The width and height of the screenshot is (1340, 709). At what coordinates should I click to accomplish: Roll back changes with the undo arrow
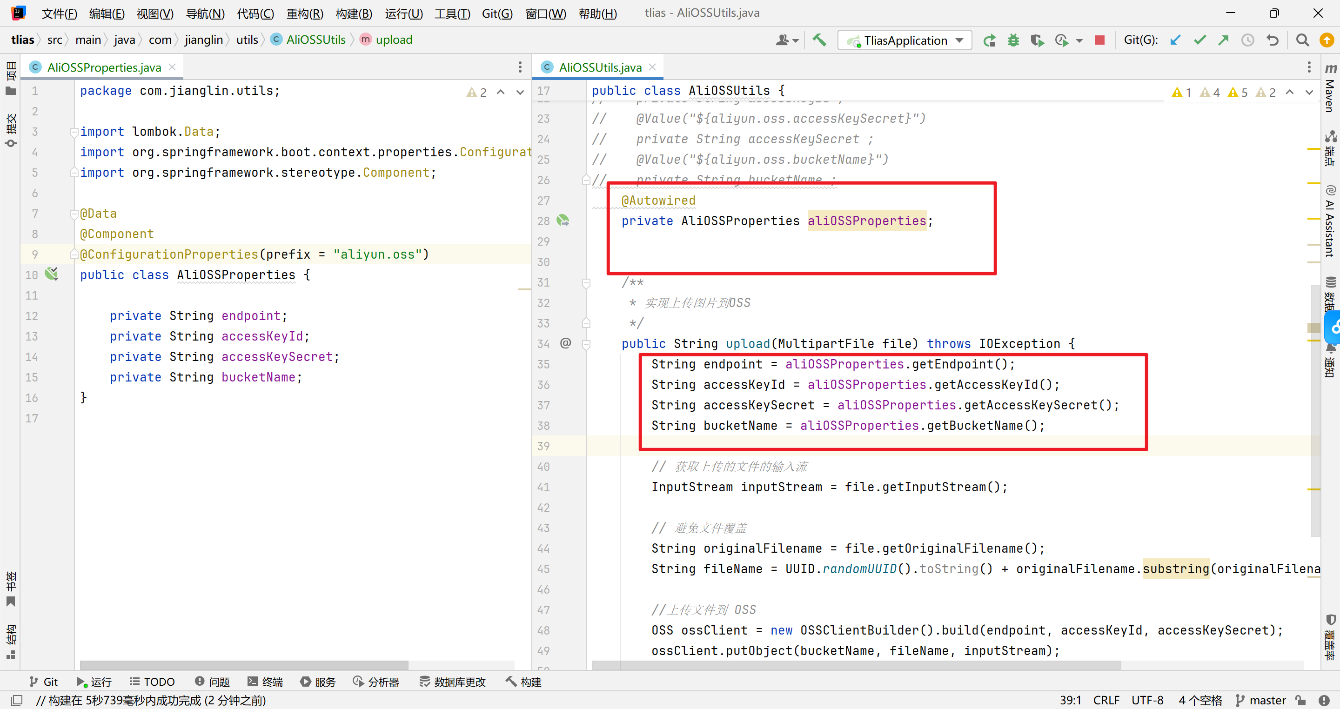pos(1273,40)
